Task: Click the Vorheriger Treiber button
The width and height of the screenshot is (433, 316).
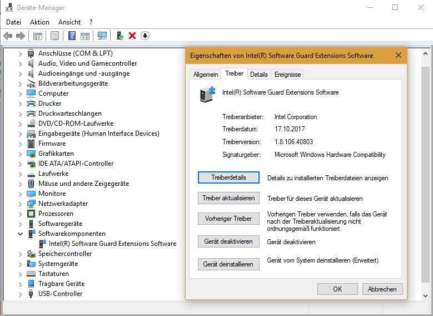Action: (228, 219)
